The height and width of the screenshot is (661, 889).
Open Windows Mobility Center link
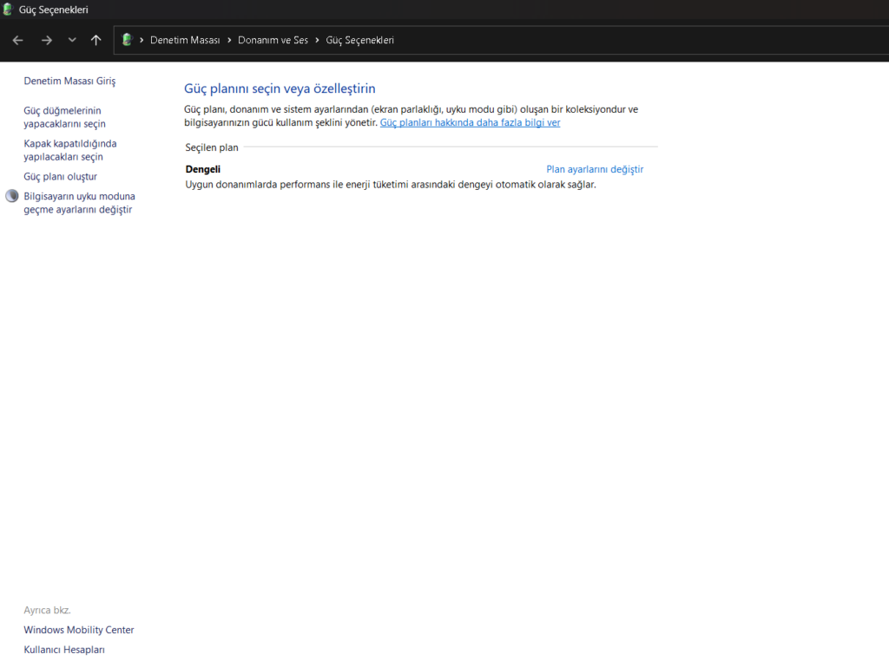click(79, 630)
